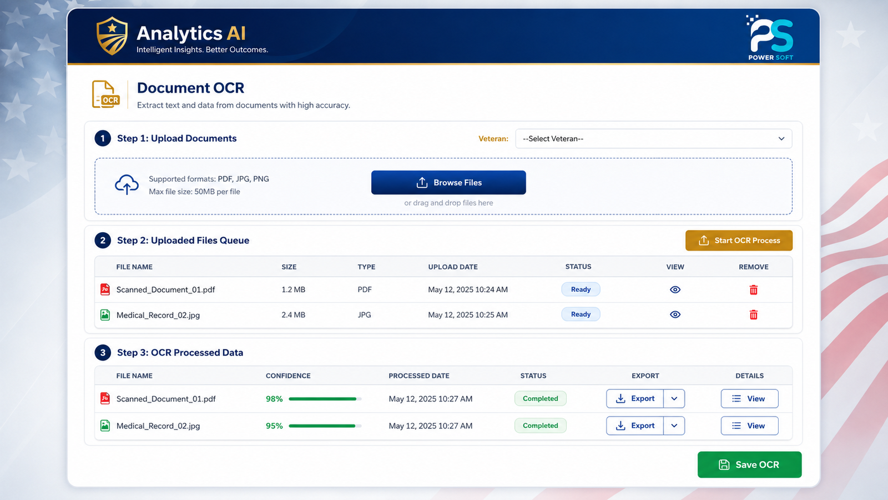Click the SIZE column header

pos(289,267)
